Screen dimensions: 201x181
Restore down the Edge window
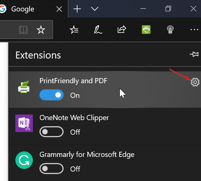[x=168, y=9]
